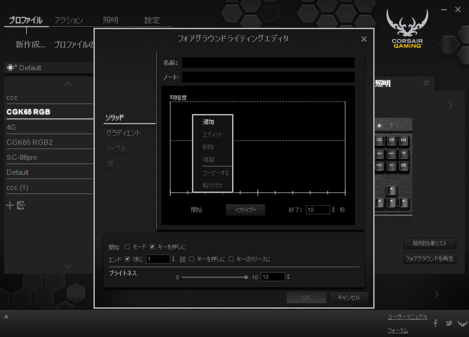Switch to the プロファイル tab
The width and height of the screenshot is (469, 337).
pyautogui.click(x=26, y=20)
